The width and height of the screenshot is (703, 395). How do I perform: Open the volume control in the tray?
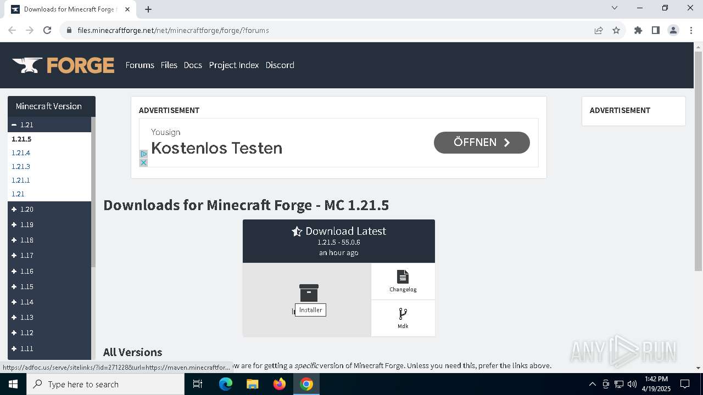(632, 384)
